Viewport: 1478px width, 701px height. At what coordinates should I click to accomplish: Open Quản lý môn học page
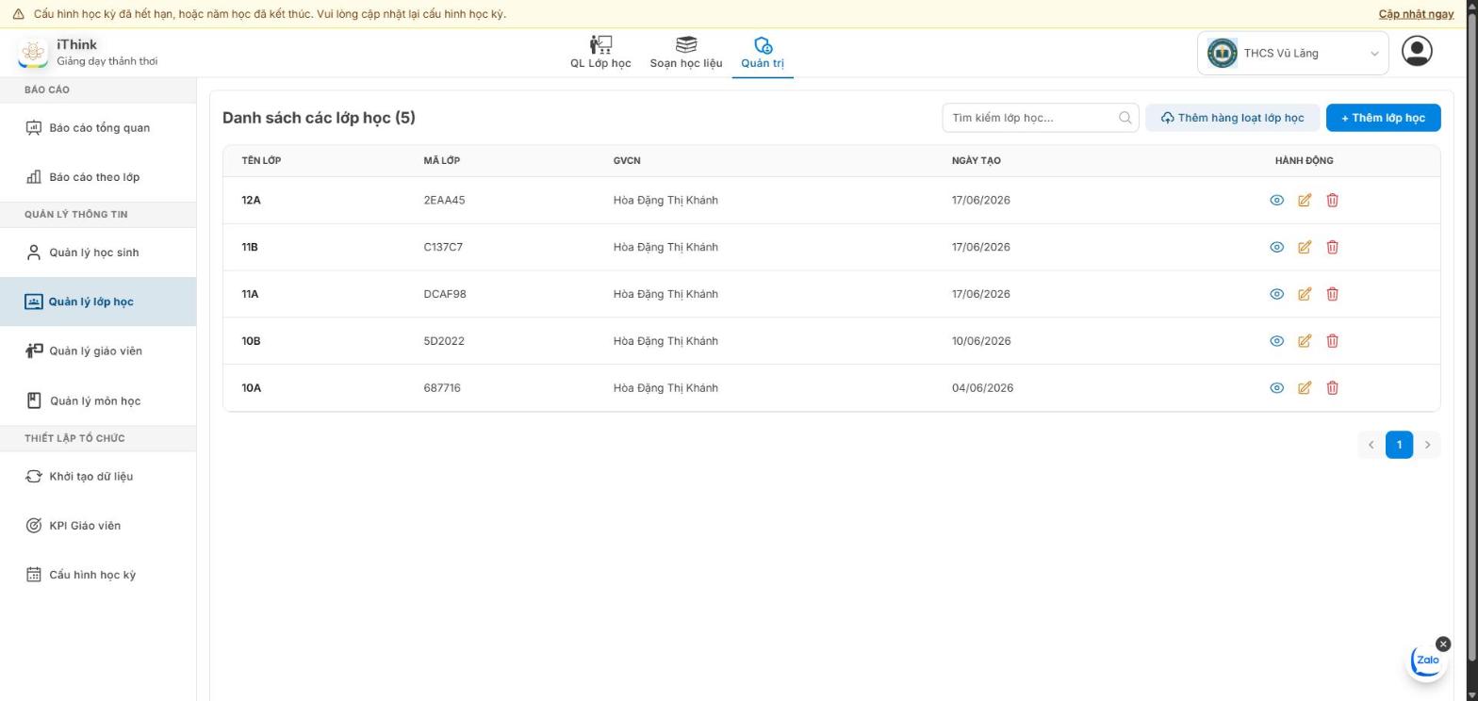[x=98, y=400]
